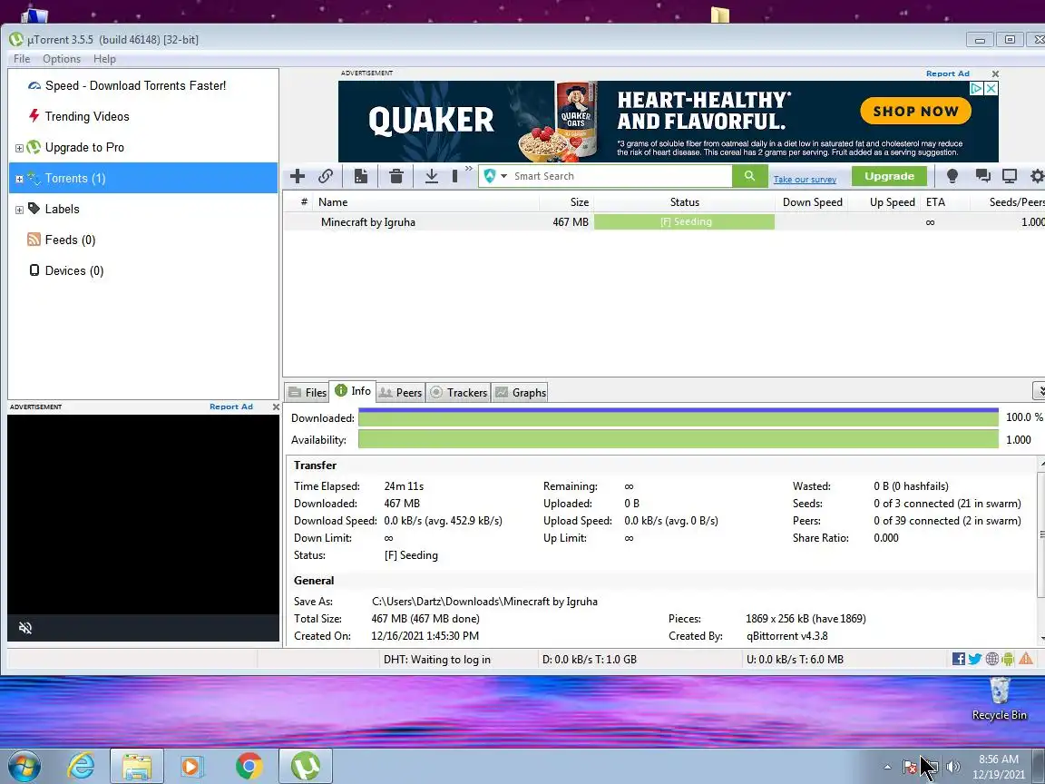This screenshot has height=784, width=1045.
Task: Click the Android robot icon in status bar
Action: click(x=1008, y=660)
